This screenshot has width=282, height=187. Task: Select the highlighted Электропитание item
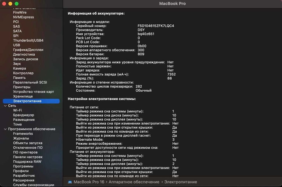pos(31,101)
